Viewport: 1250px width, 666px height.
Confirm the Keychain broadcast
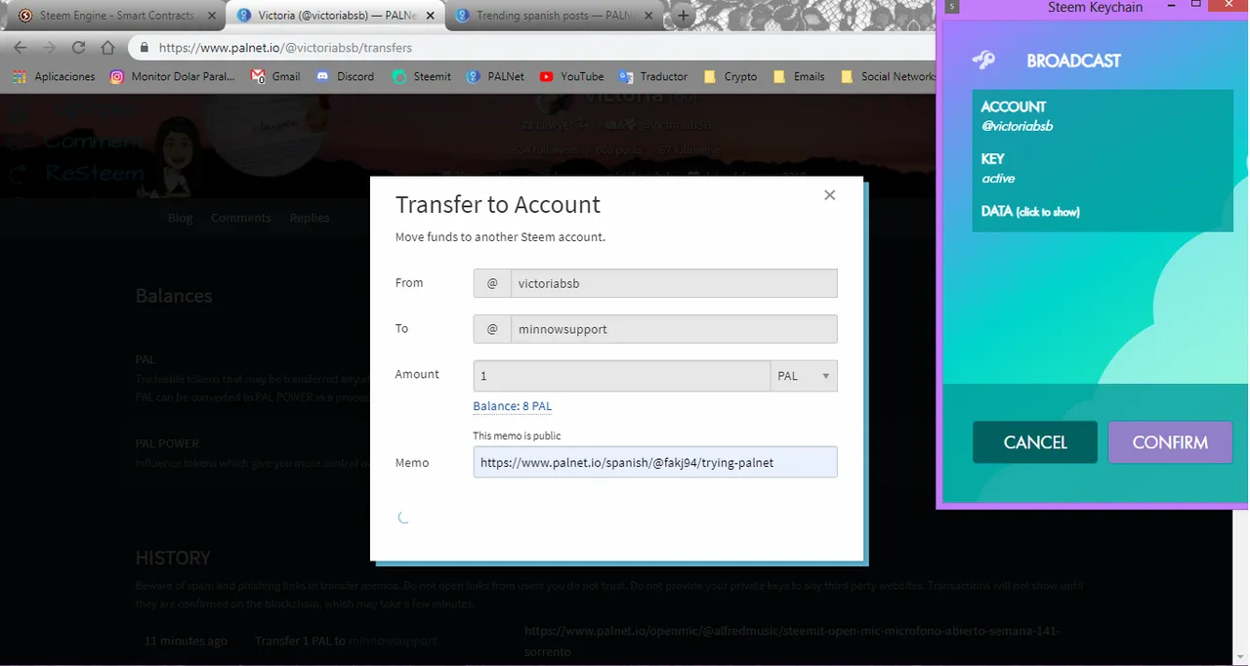1170,442
